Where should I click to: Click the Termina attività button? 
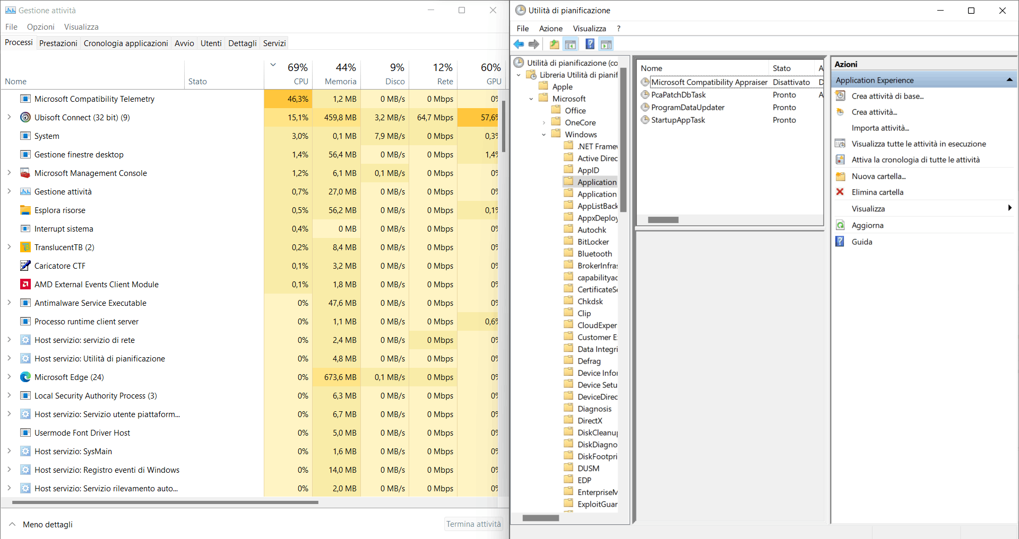click(473, 524)
